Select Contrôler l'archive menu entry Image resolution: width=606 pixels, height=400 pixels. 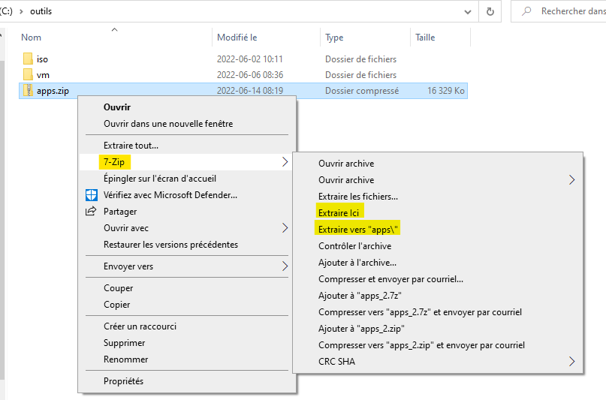[x=354, y=246]
